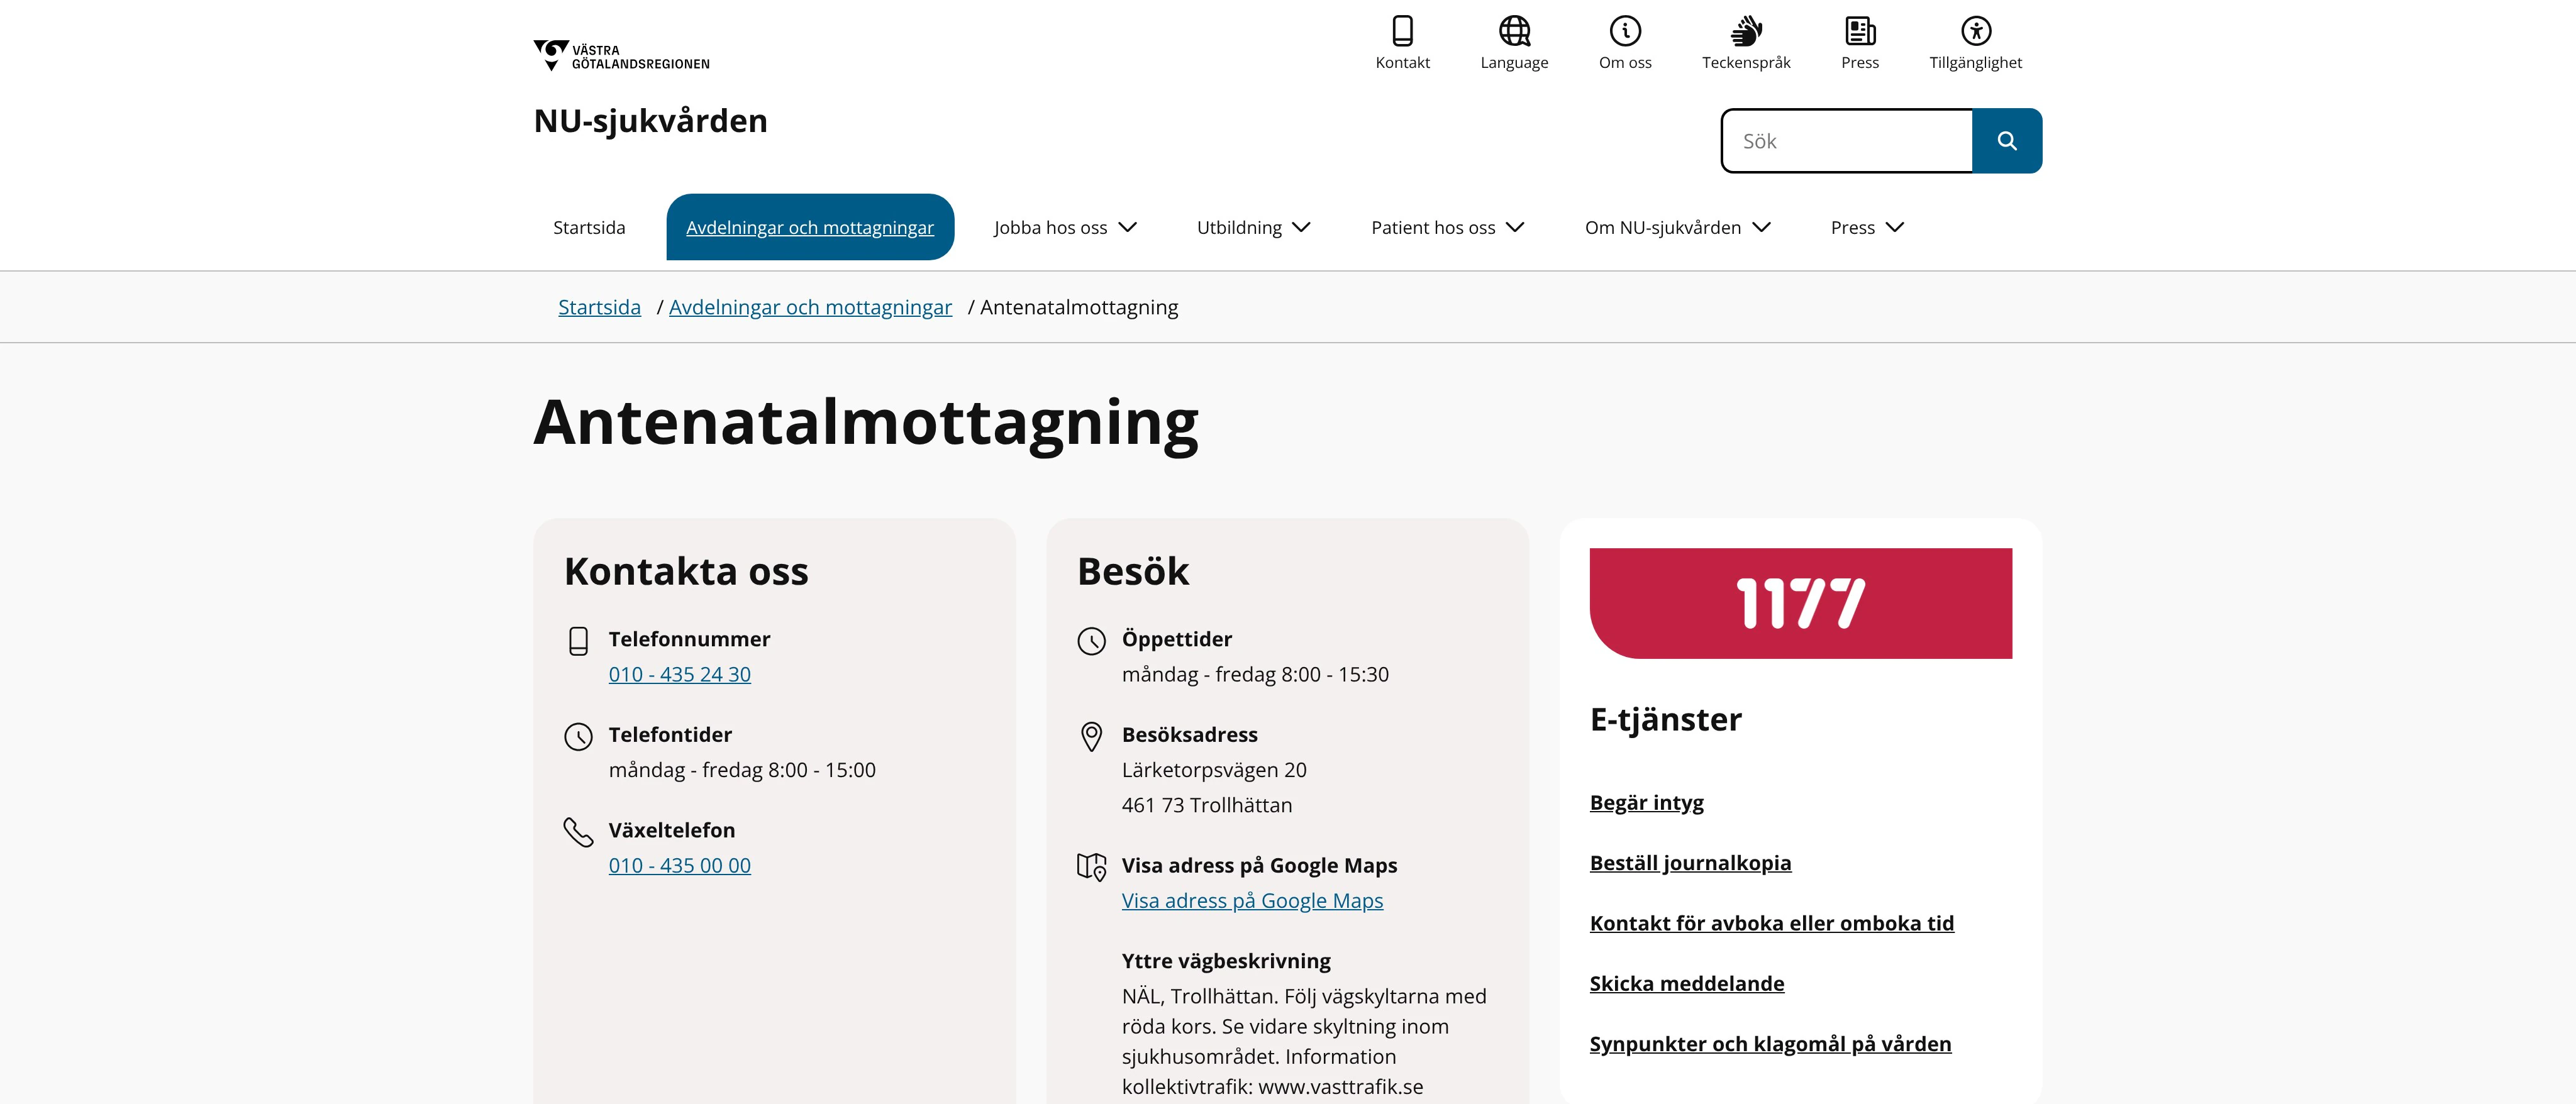The height and width of the screenshot is (1104, 2576).
Task: Click text måndag - fredag 8:00 - 15:00
Action: pos(742,771)
